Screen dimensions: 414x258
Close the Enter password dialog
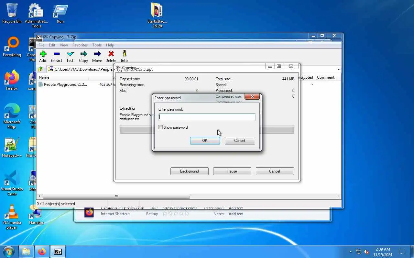[x=252, y=96]
